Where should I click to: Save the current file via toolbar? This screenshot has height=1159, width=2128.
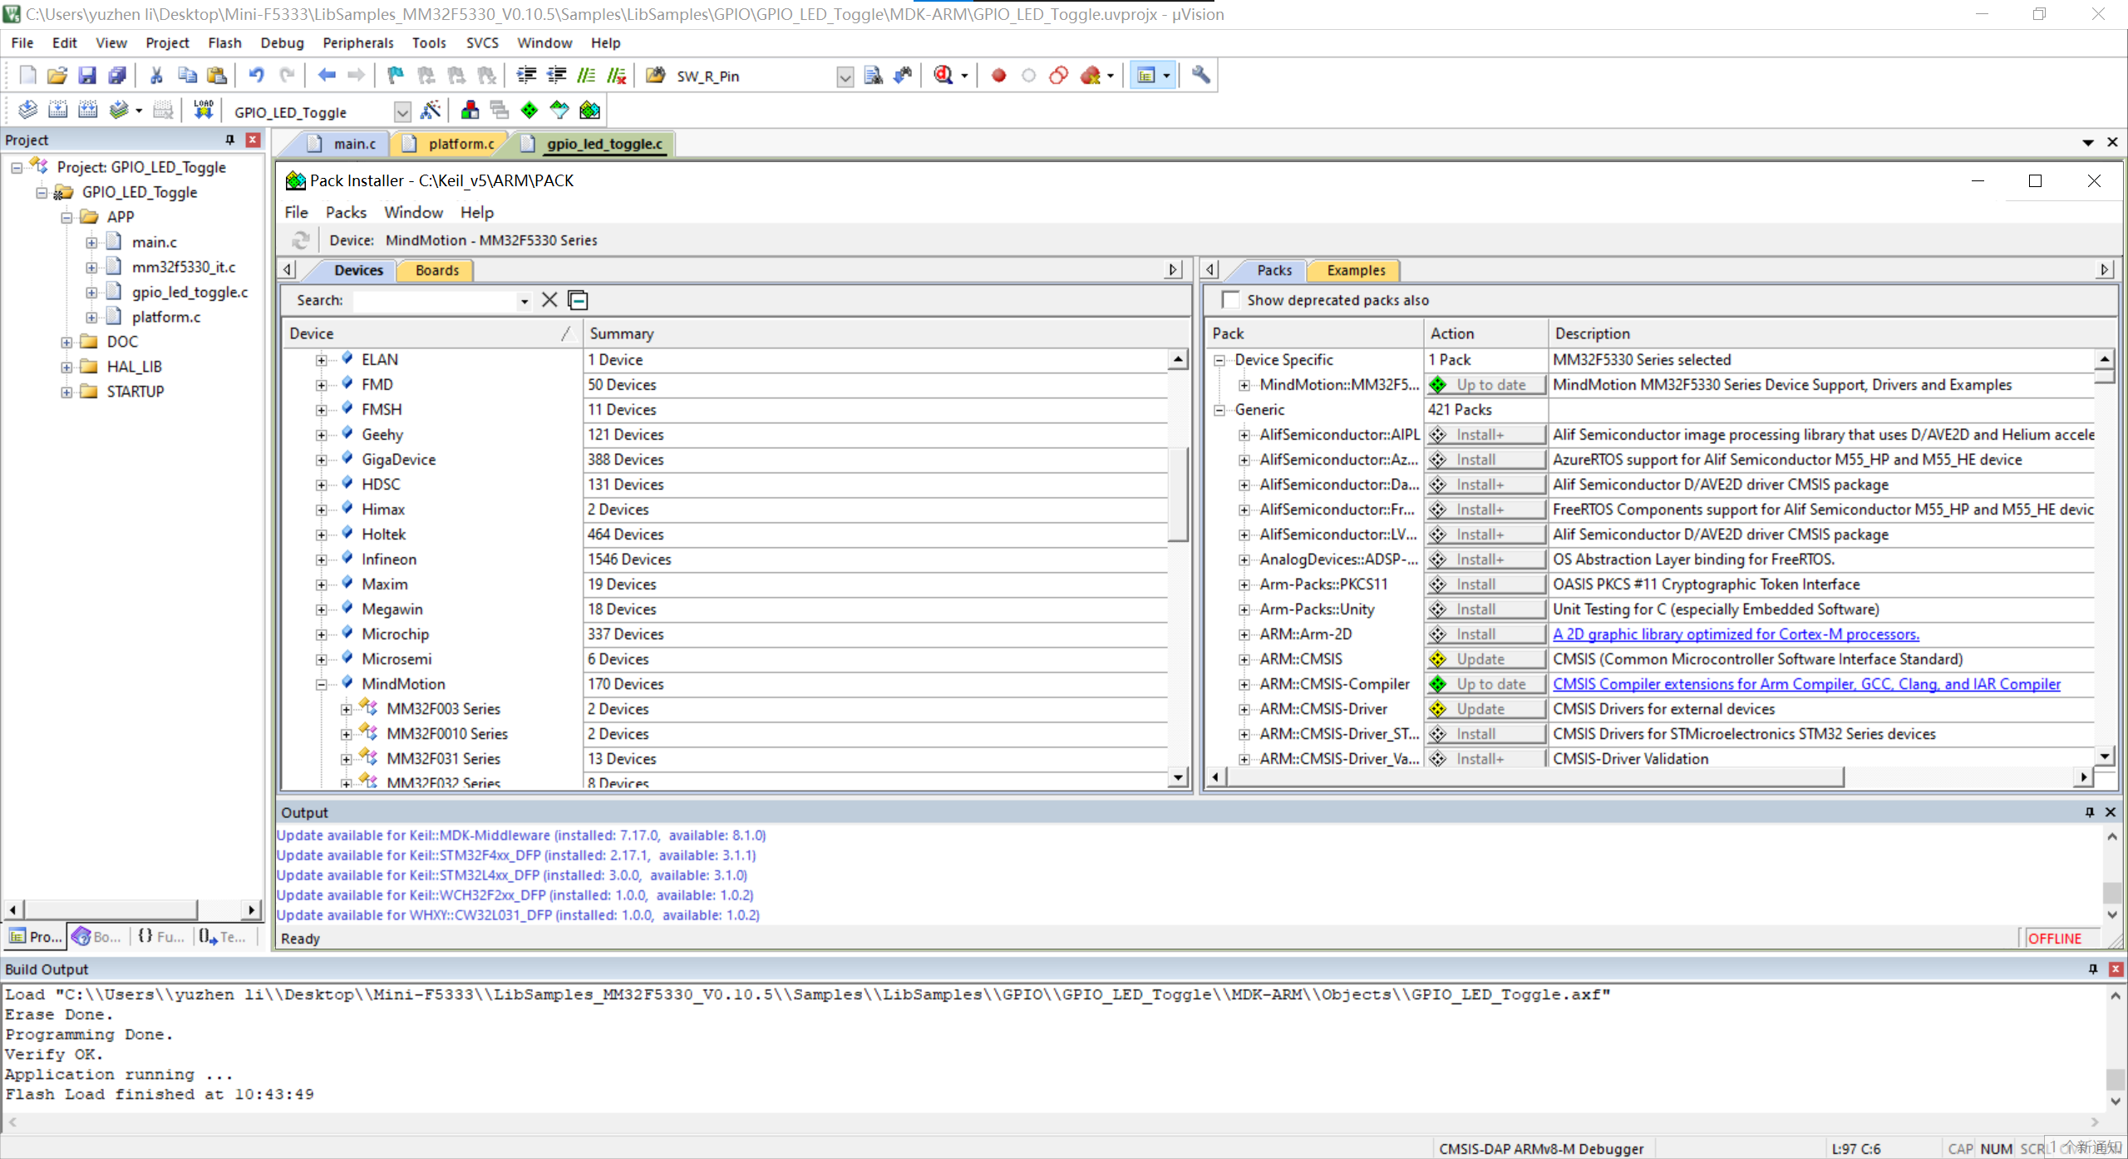[87, 76]
